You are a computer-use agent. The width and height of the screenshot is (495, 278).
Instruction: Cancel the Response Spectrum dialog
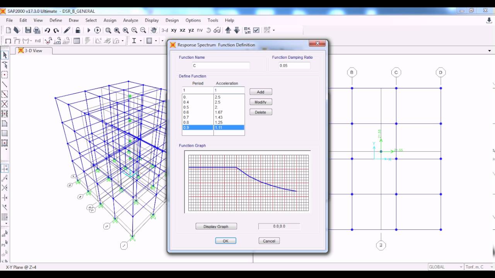click(x=269, y=241)
